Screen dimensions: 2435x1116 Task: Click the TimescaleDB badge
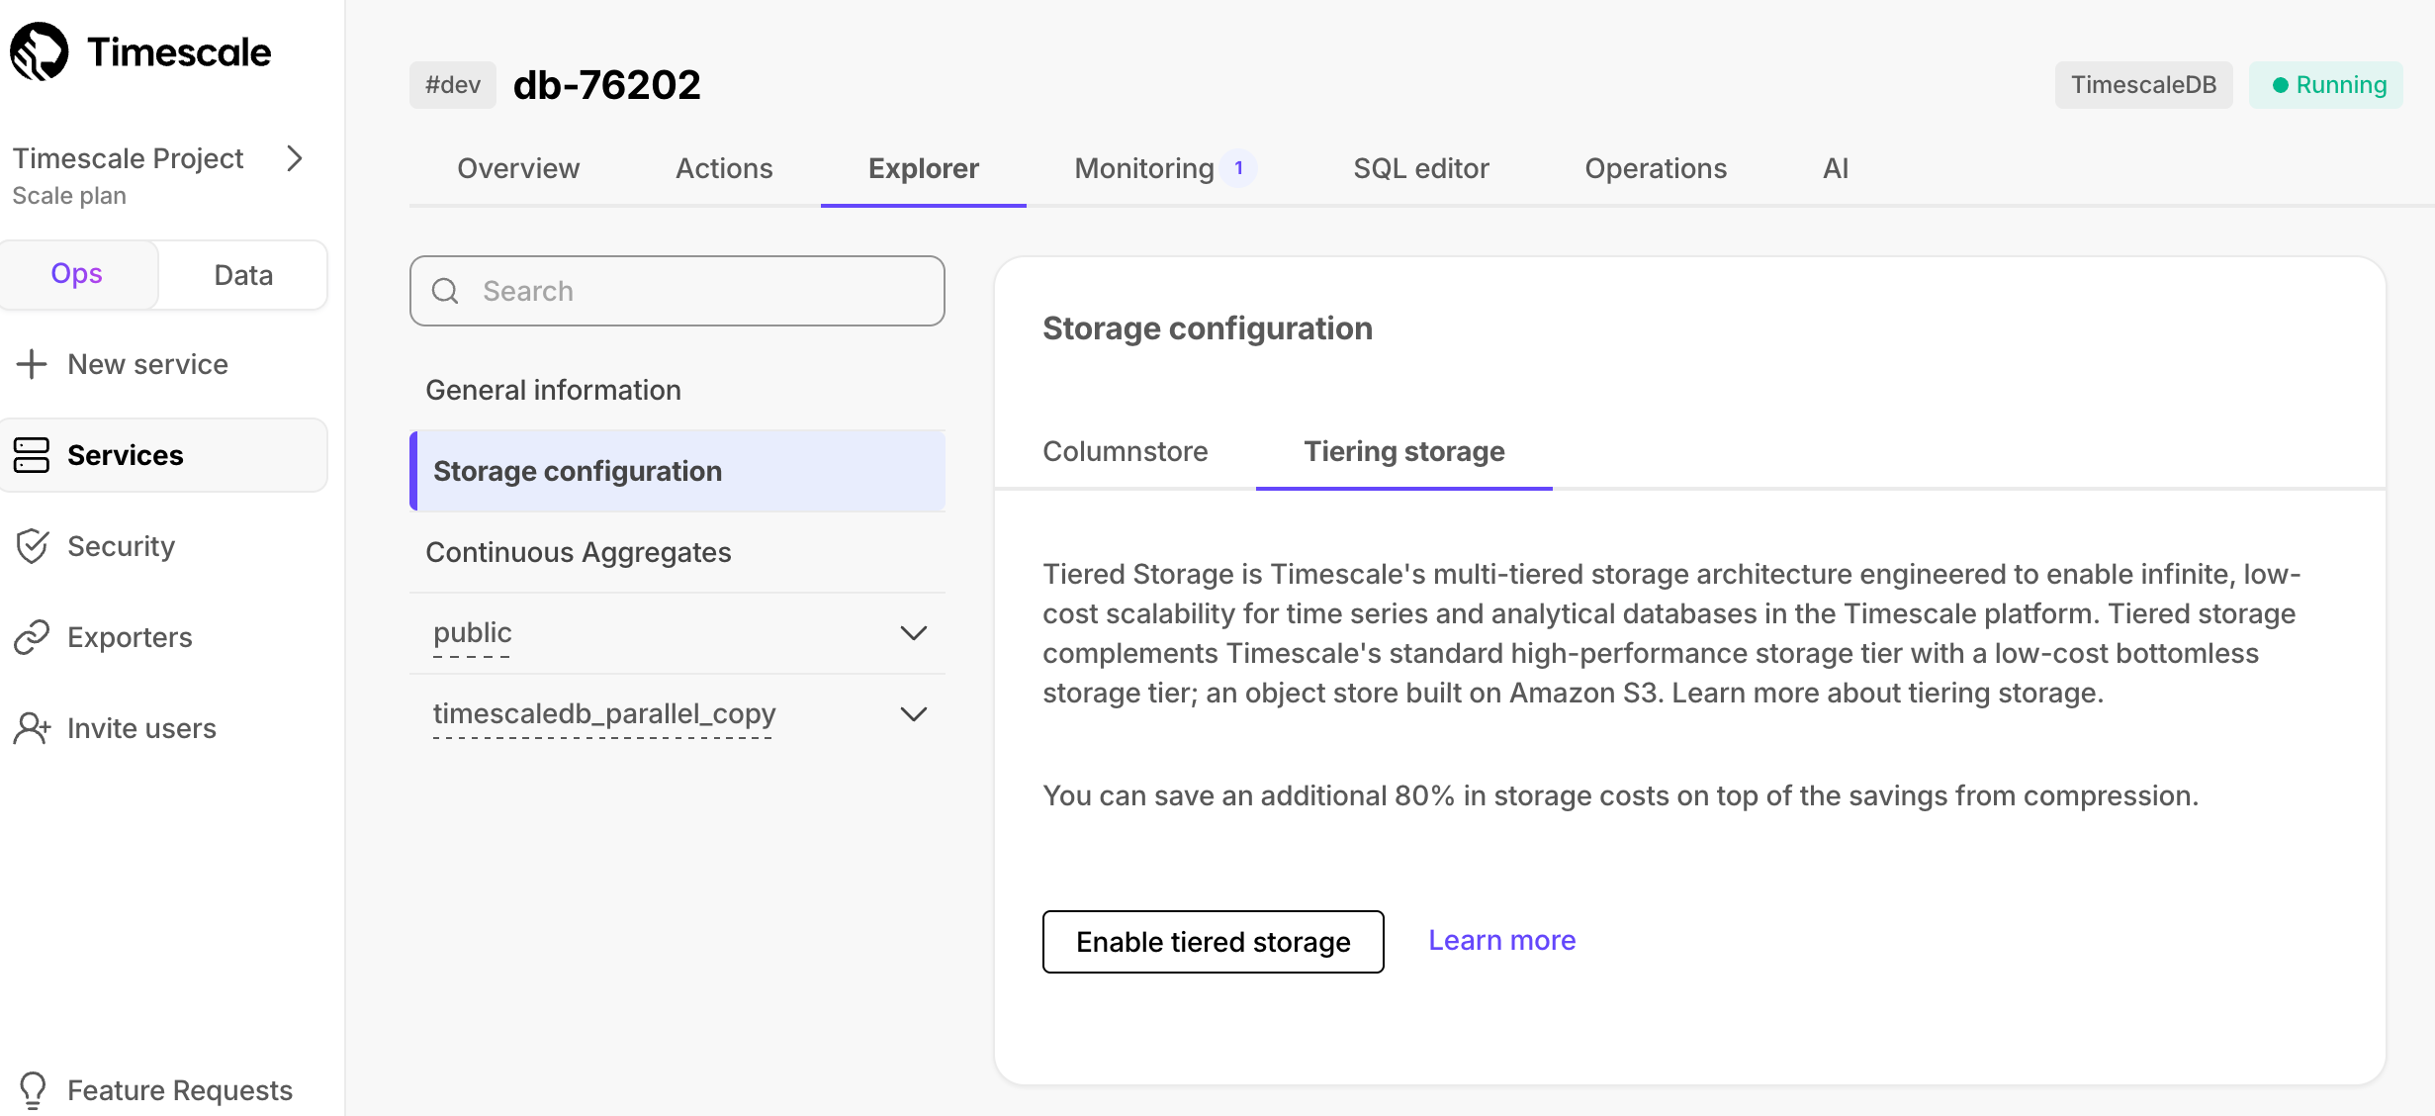pos(2144,85)
